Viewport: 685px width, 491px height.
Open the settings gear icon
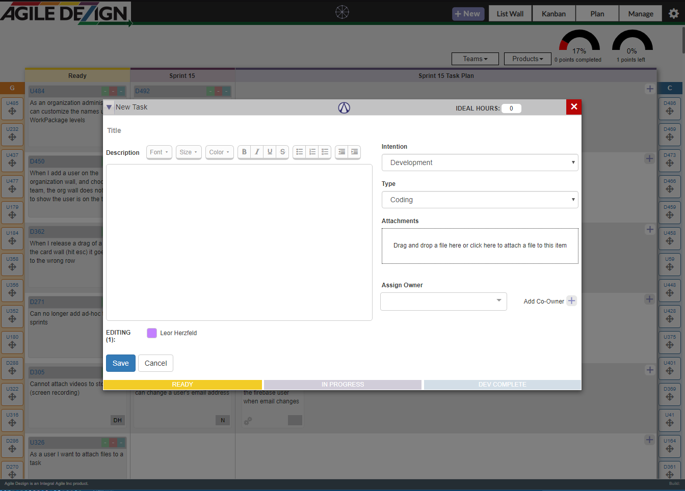pyautogui.click(x=673, y=14)
